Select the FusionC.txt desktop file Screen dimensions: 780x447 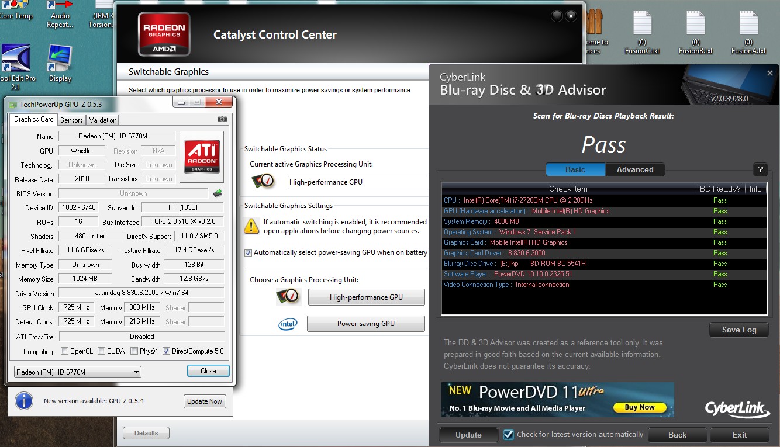[x=642, y=33]
